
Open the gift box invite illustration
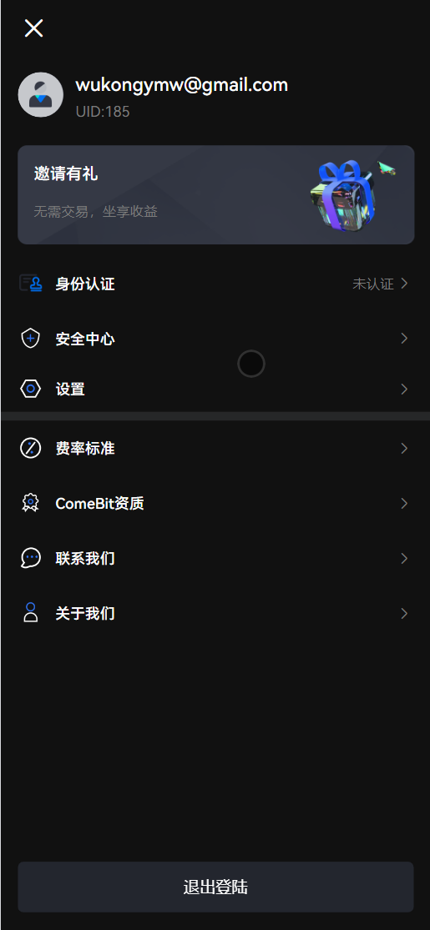353,194
